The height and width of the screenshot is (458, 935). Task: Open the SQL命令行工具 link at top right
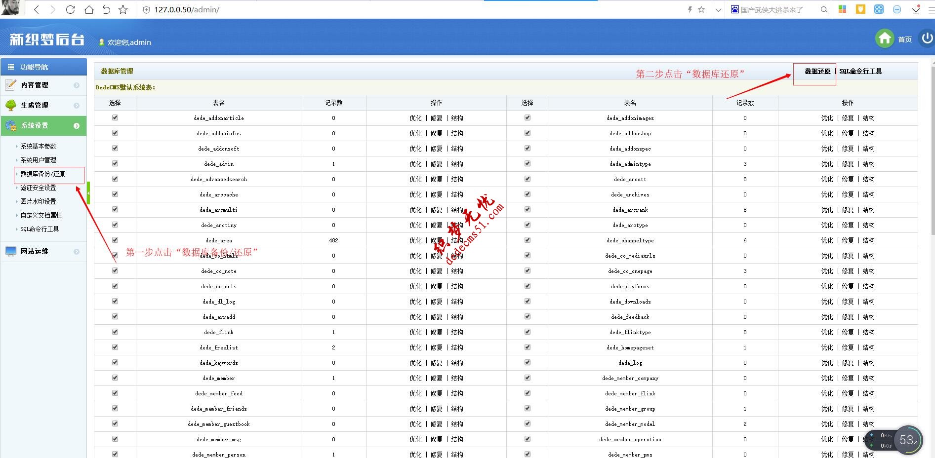[860, 71]
